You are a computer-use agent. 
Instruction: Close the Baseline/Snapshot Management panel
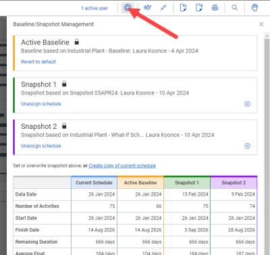pos(261,24)
